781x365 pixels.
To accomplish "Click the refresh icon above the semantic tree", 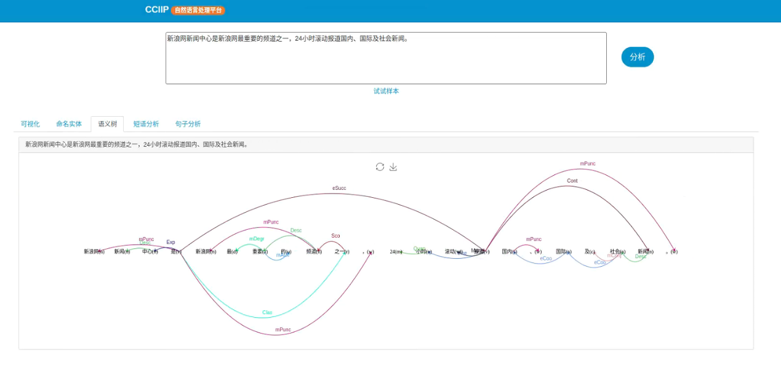I will pos(380,167).
